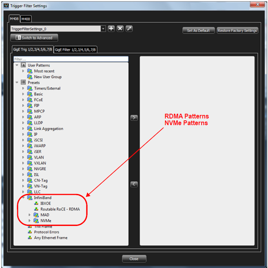The height and width of the screenshot is (268, 268).
Task: Click the iSCSI pattern group icon
Action: pyautogui.click(x=30, y=140)
